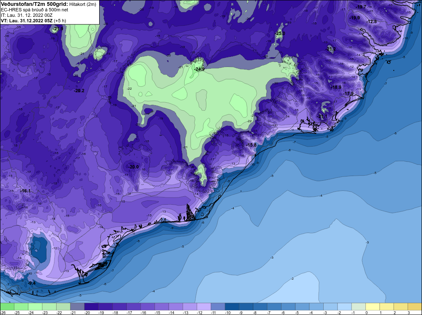
Task: Click the bold '-20.2' temperature reading
Action: 79,91
